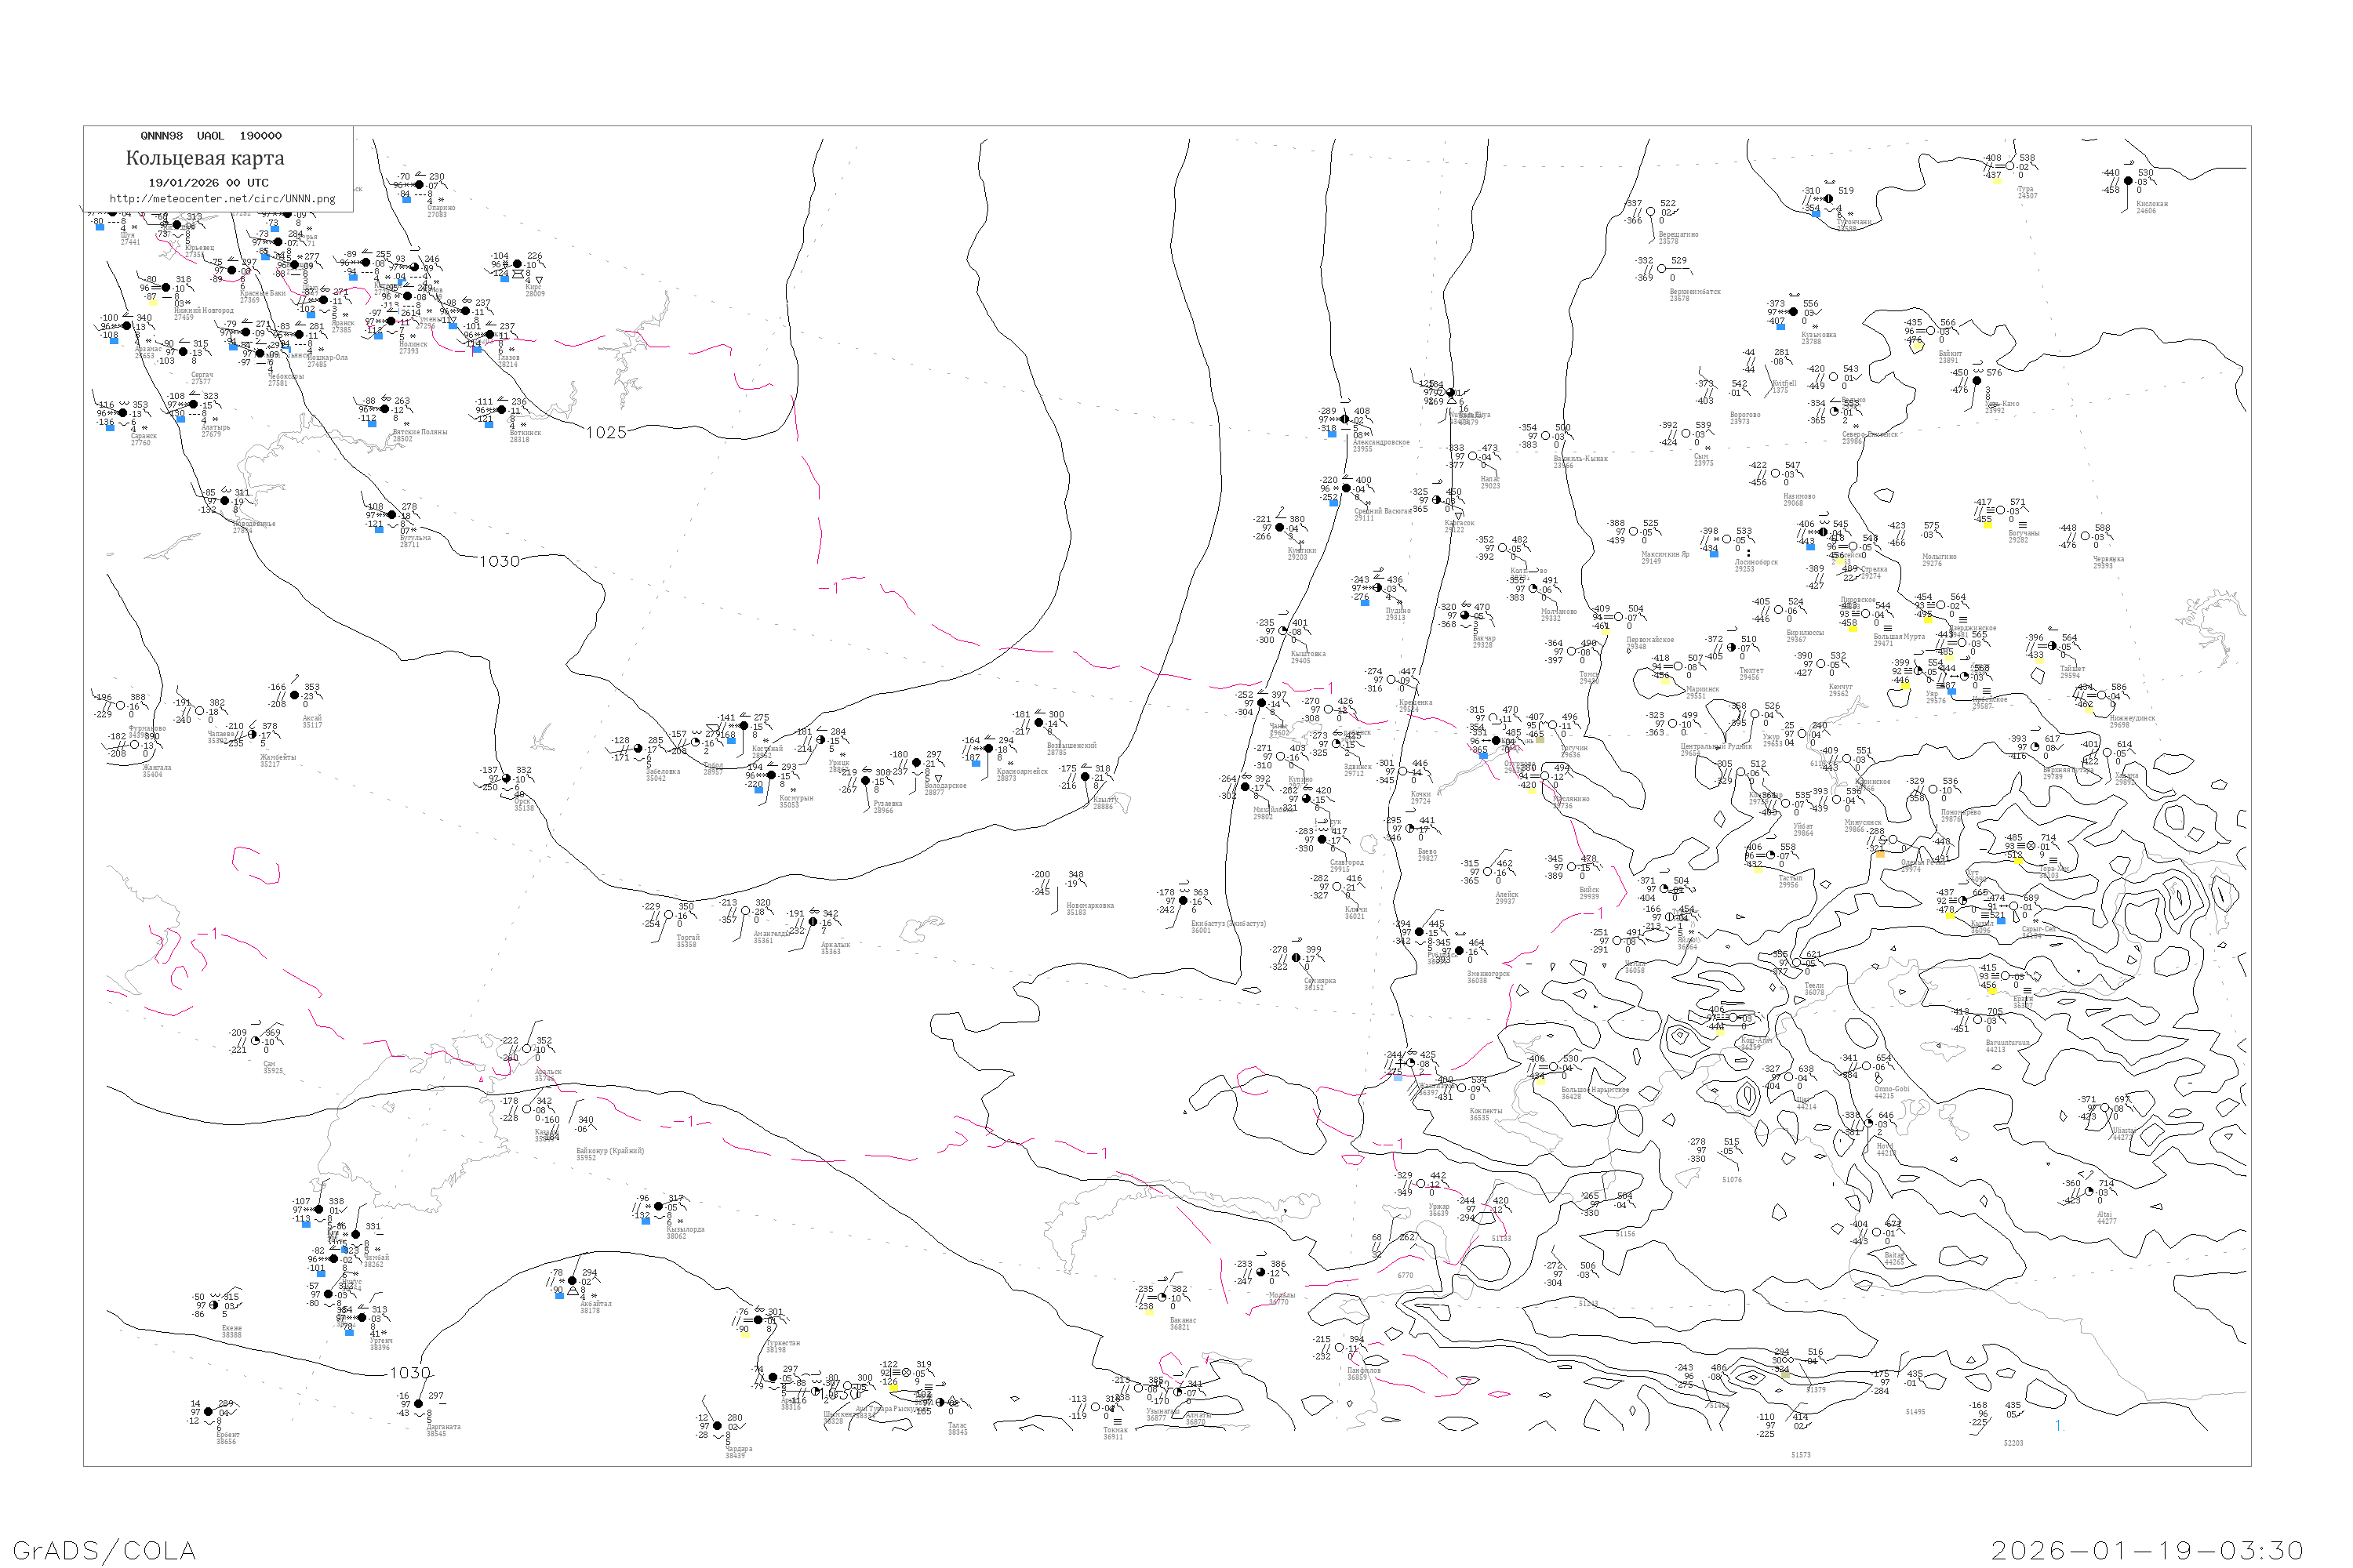Click filled station circle at Кирс 28009
Screen dimensions: 2353x1568
click(x=517, y=265)
